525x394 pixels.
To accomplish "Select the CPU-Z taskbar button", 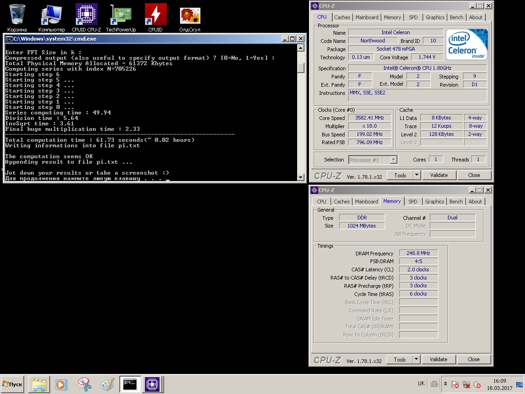I will point(153,384).
